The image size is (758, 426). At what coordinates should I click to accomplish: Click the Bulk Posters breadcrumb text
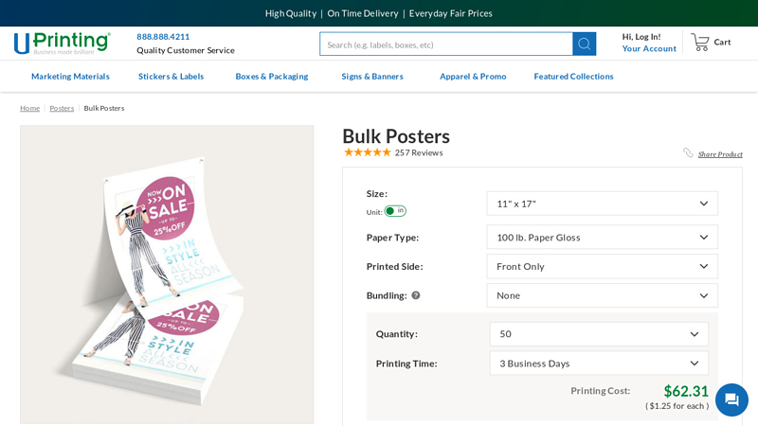pyautogui.click(x=104, y=108)
